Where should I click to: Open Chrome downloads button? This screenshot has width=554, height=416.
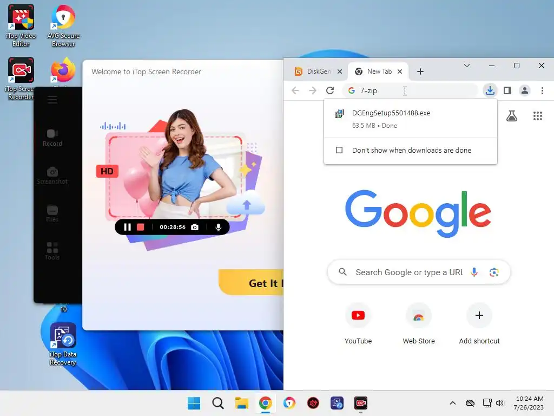490,90
